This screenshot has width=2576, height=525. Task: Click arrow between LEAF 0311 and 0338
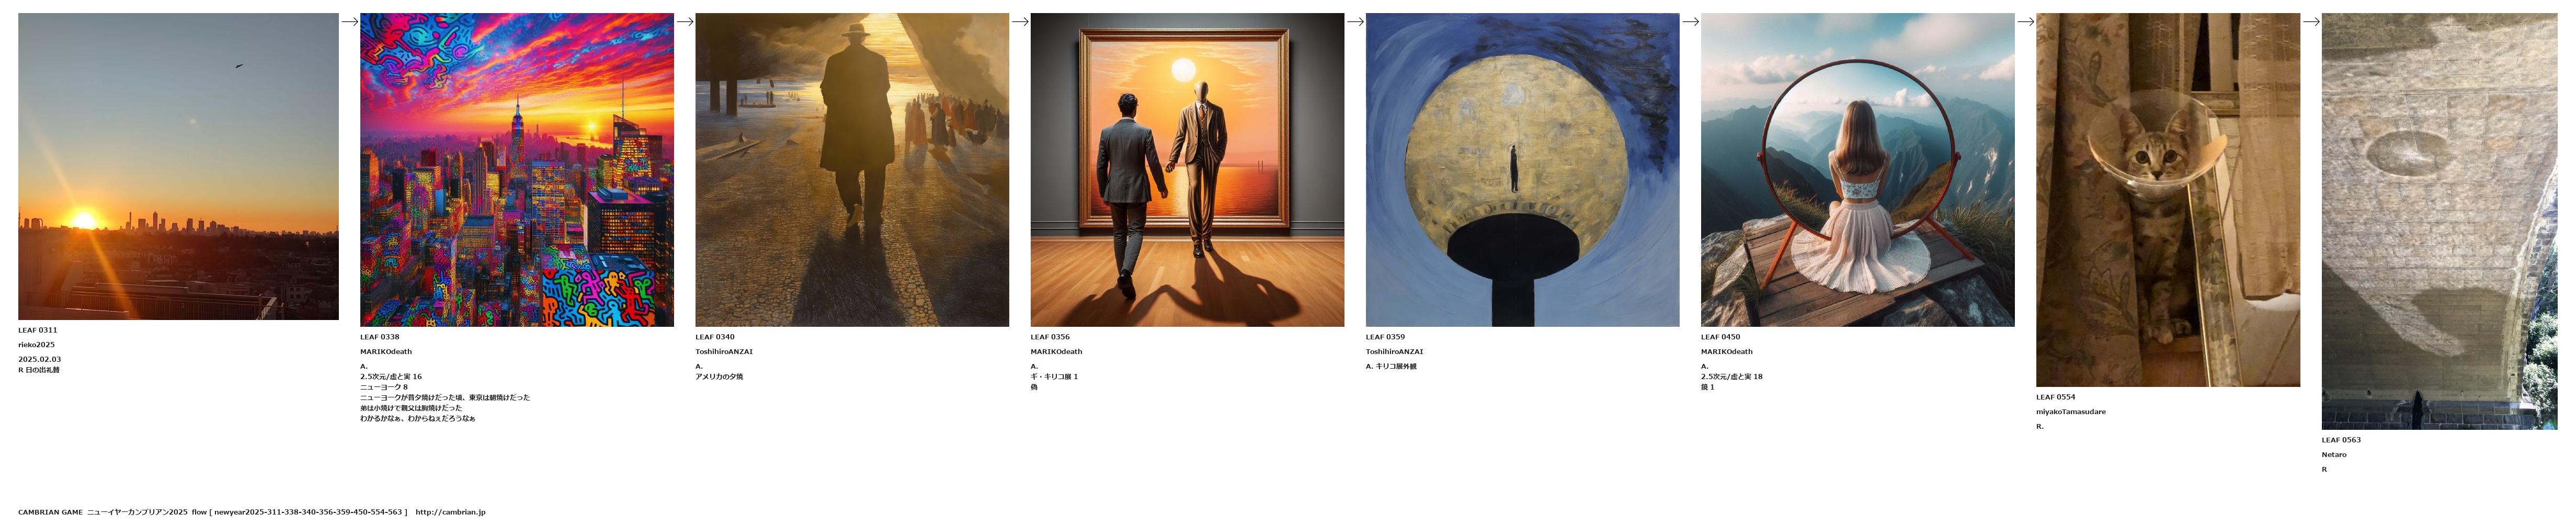(x=349, y=21)
